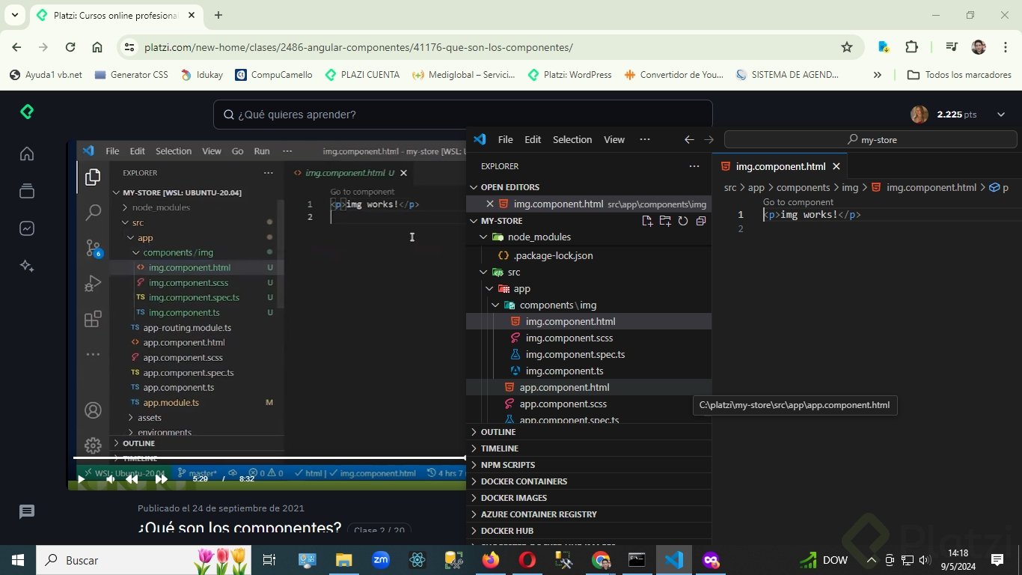Reload the Platzi page in Chrome
The image size is (1022, 575).
click(x=70, y=47)
